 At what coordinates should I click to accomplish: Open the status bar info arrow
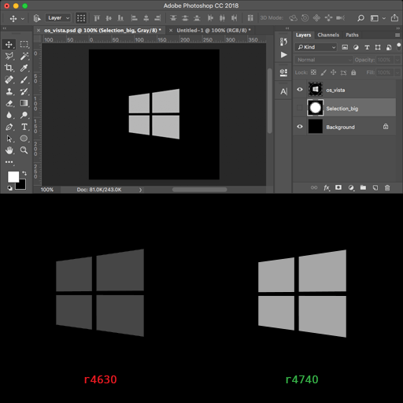point(140,190)
